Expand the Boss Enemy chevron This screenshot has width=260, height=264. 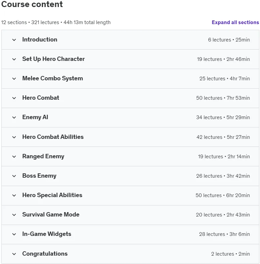pos(14,176)
